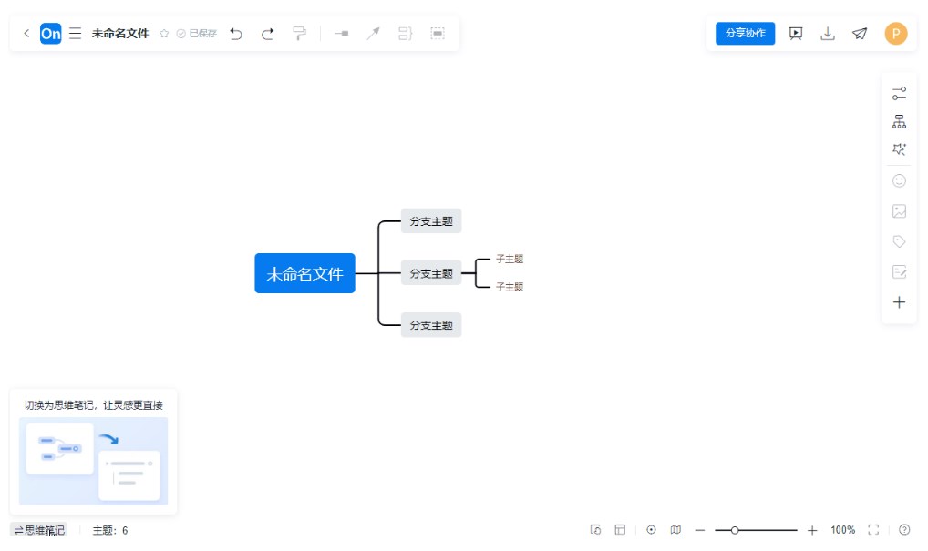Star the file as favorite
This screenshot has height=551, width=928.
pyautogui.click(x=164, y=34)
